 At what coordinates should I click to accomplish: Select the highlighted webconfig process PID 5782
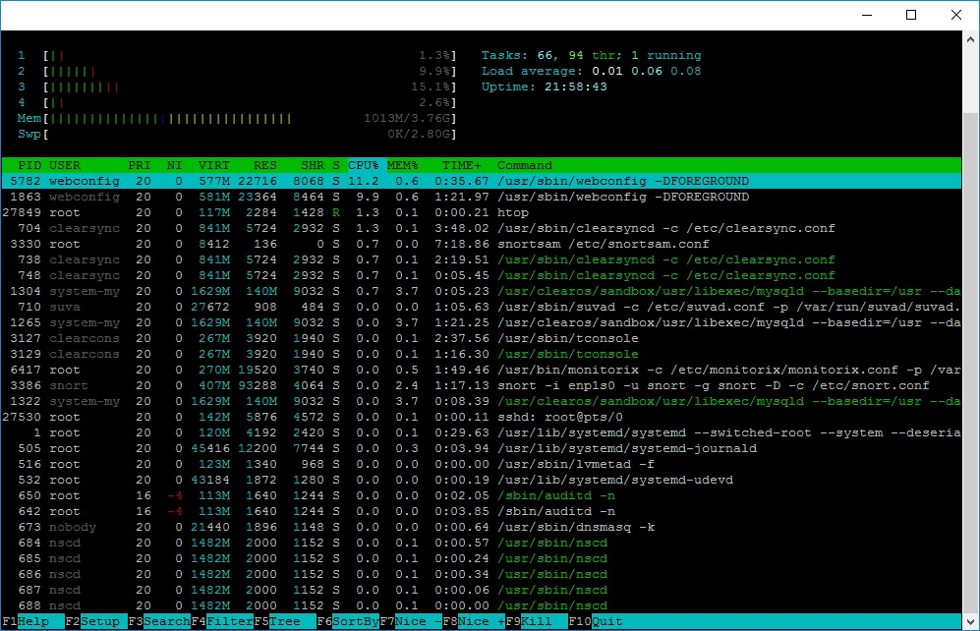[x=482, y=181]
